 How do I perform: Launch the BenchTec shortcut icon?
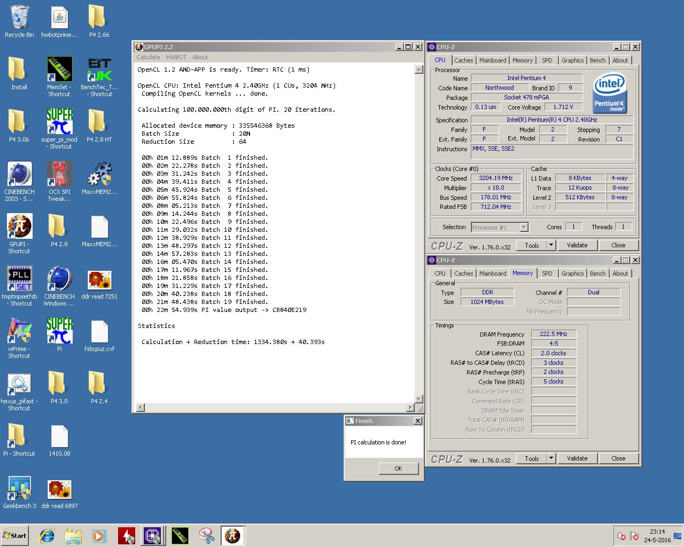click(x=99, y=77)
